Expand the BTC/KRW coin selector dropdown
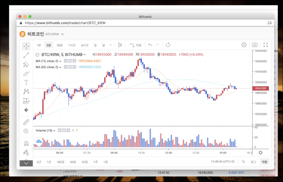Viewport: 283px width, 182px height. coord(63,34)
